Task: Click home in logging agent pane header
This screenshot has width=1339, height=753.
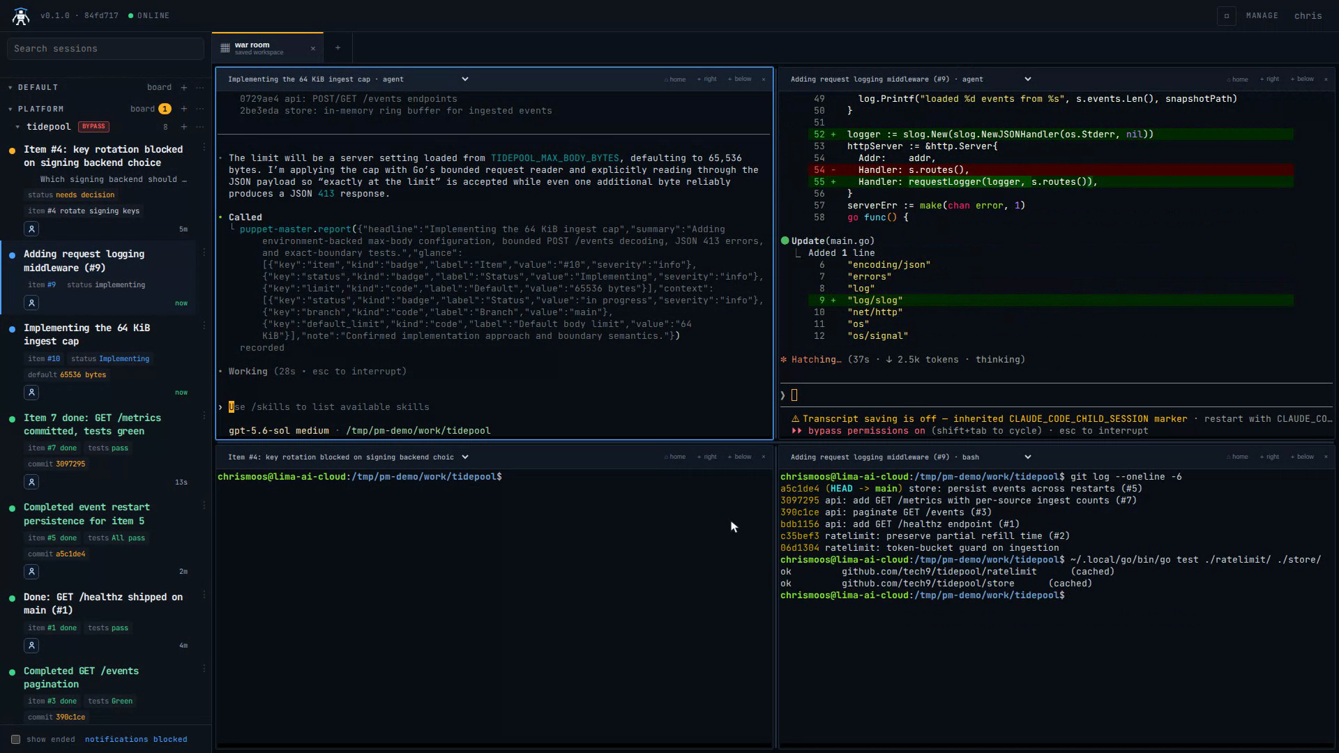Action: pos(1237,79)
